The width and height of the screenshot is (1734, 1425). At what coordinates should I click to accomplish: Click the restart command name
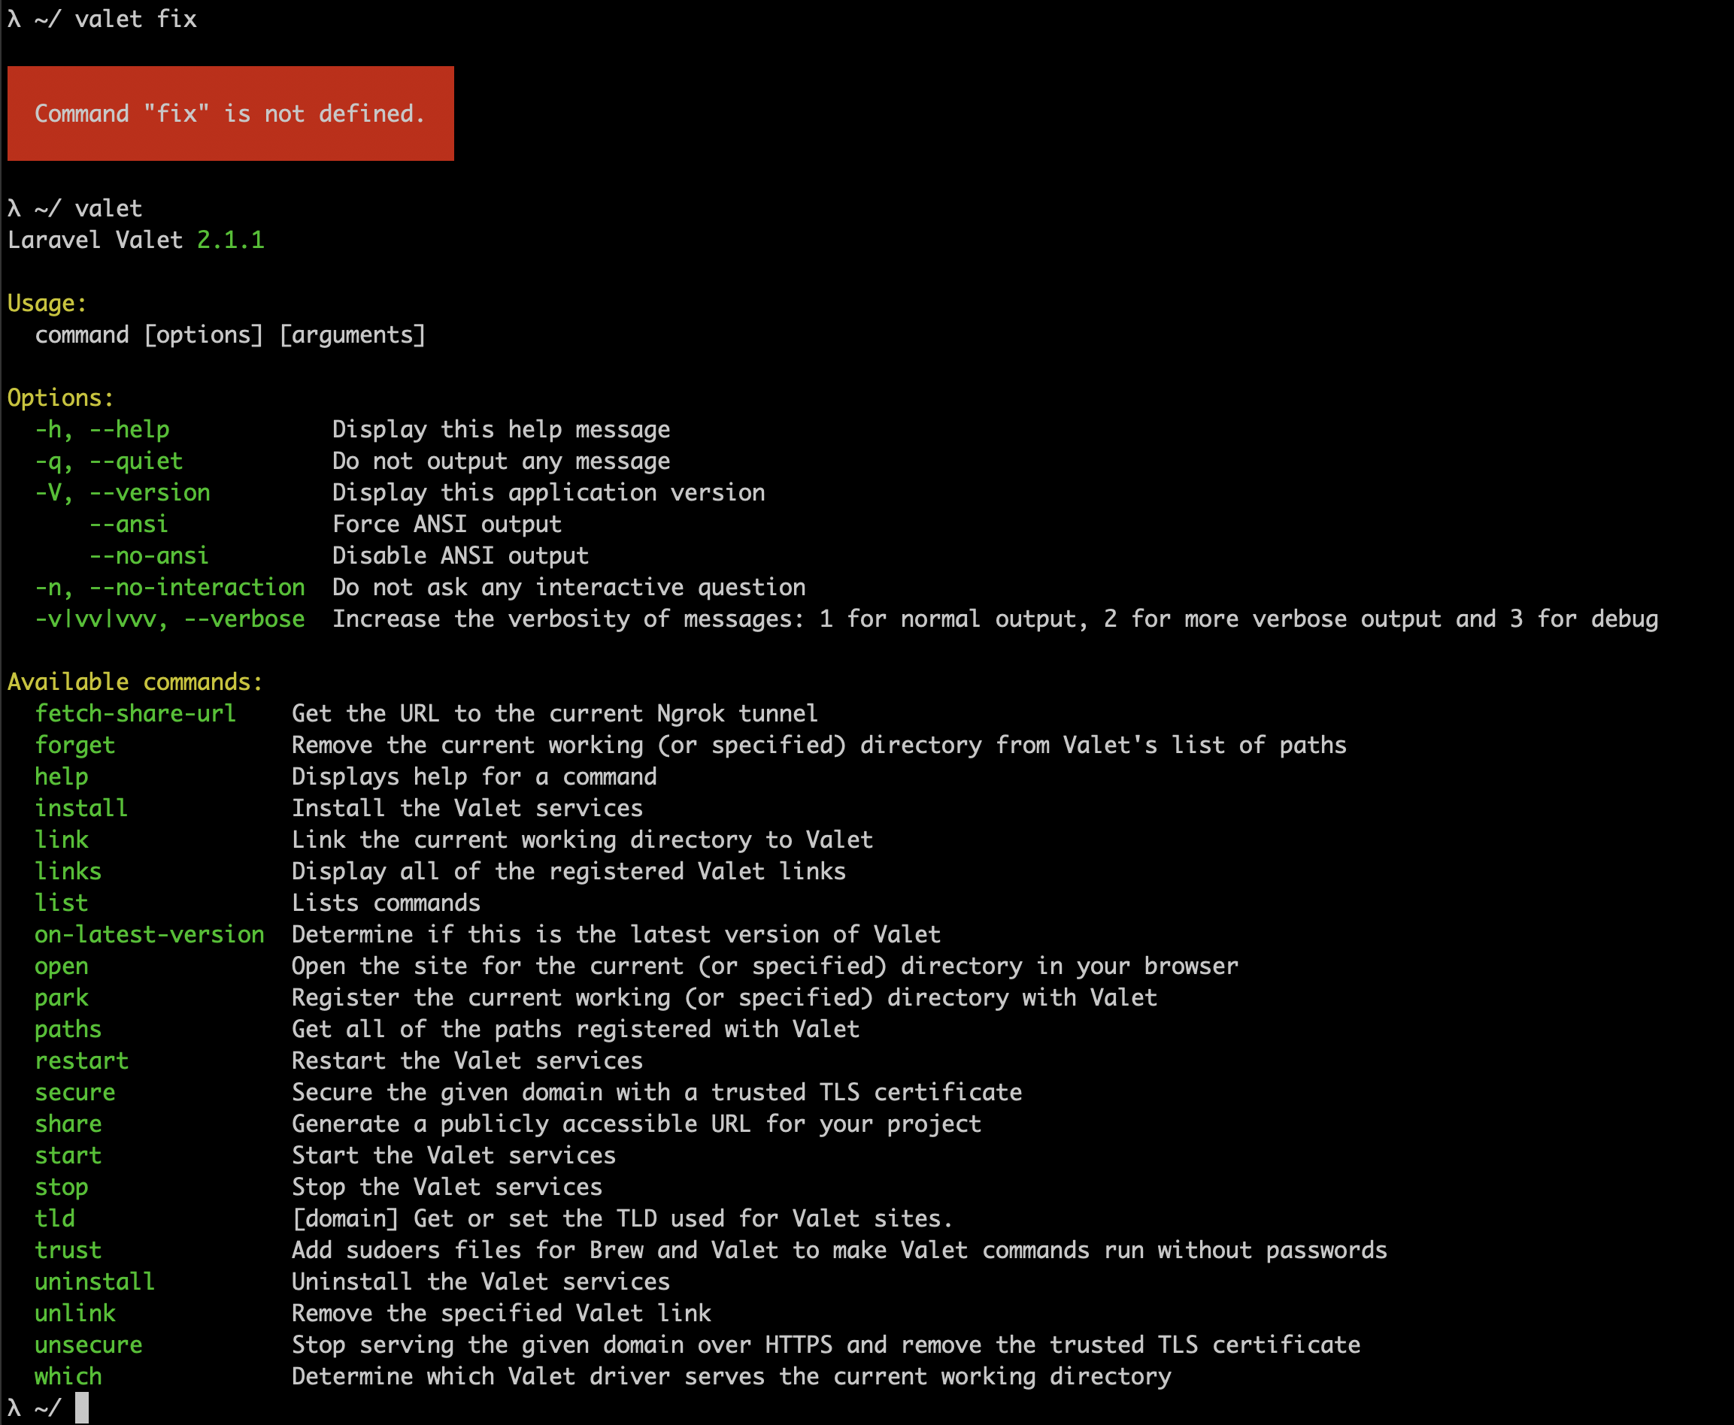[81, 1060]
